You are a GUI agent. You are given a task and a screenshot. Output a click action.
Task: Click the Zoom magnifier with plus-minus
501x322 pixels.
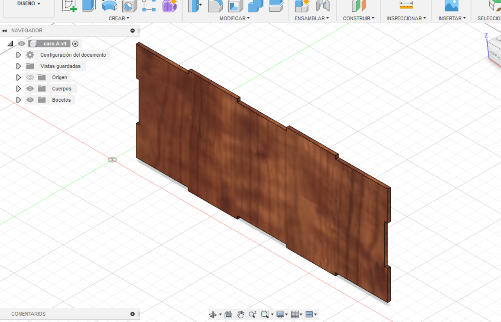252,314
